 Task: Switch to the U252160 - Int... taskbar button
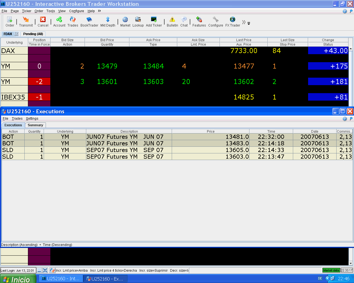(61, 279)
